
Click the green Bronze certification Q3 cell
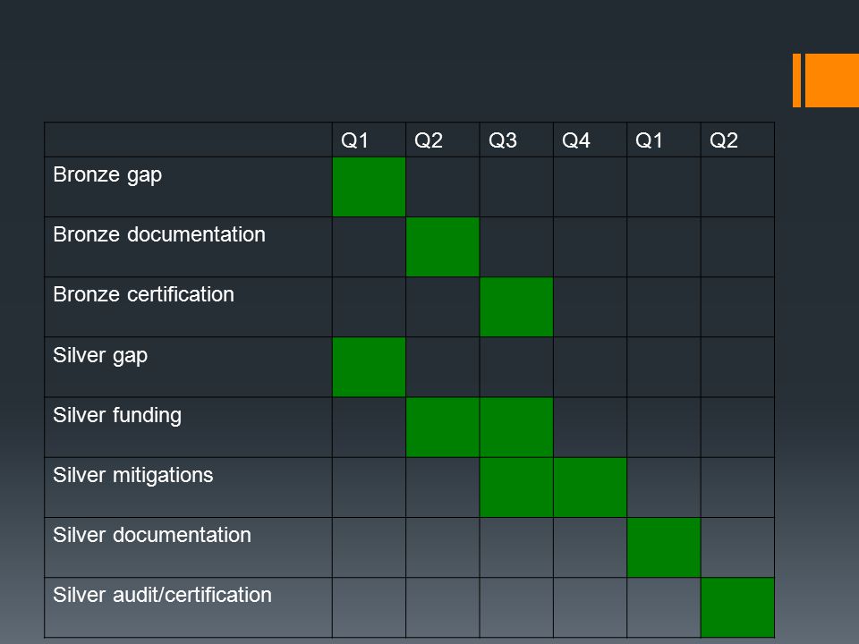pos(516,307)
